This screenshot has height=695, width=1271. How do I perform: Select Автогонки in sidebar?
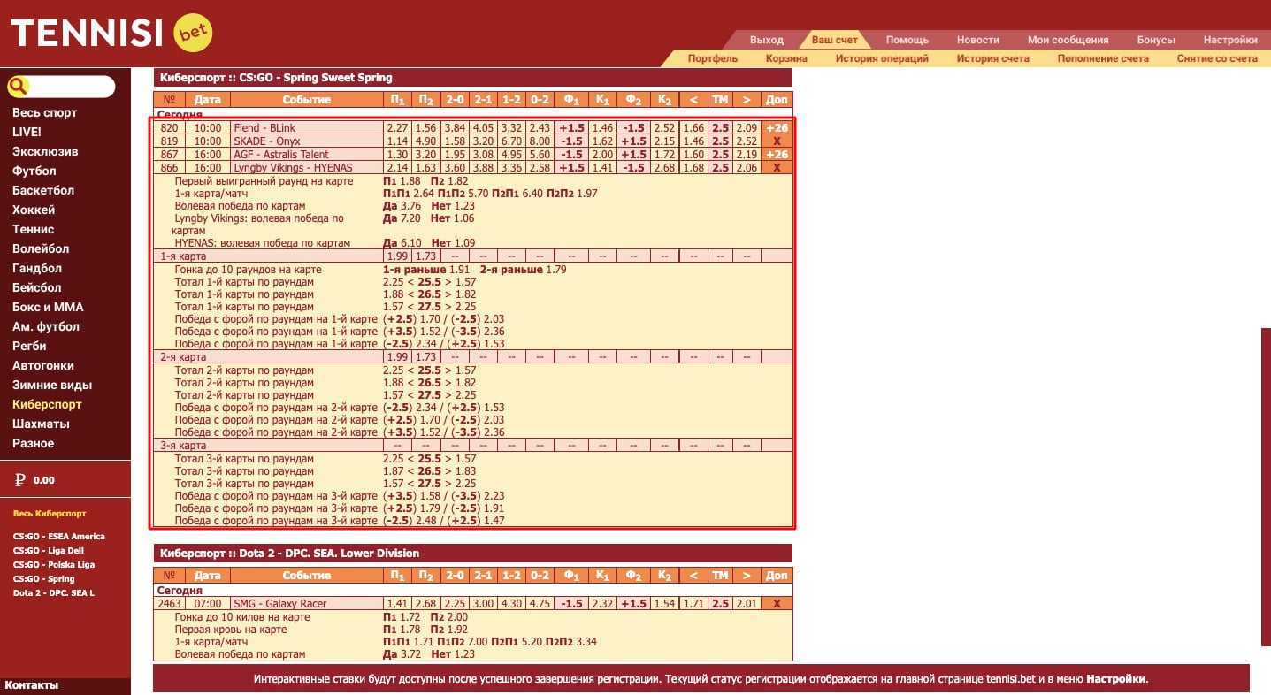pos(43,365)
